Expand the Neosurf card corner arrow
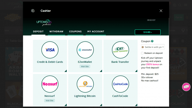This screenshot has width=192, height=108. tap(66, 105)
